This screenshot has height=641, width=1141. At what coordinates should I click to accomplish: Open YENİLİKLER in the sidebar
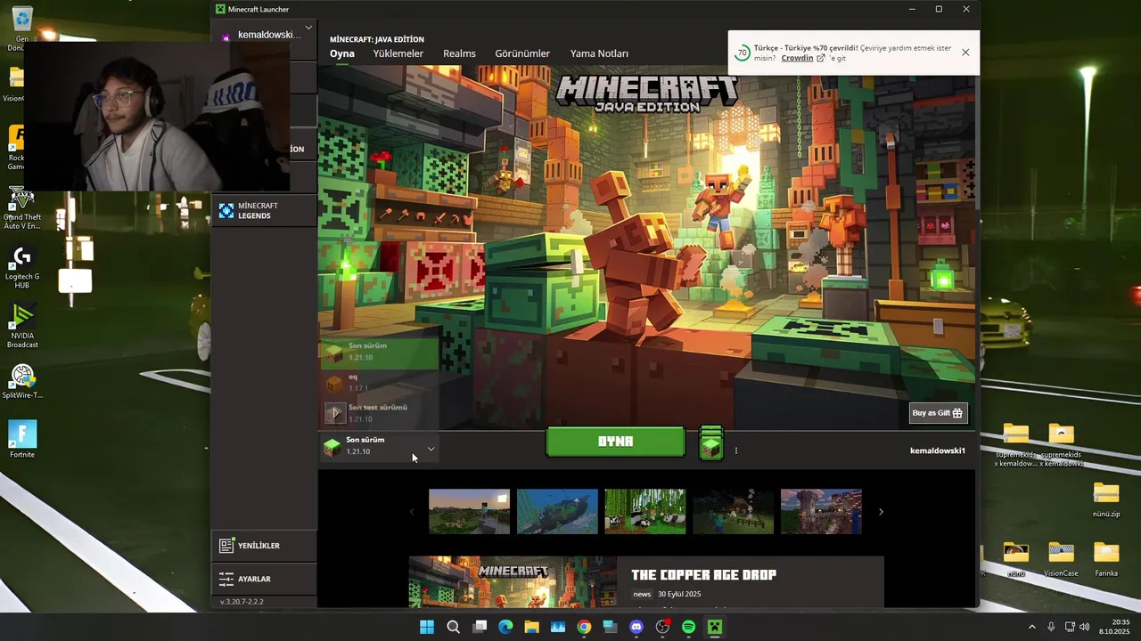(264, 546)
